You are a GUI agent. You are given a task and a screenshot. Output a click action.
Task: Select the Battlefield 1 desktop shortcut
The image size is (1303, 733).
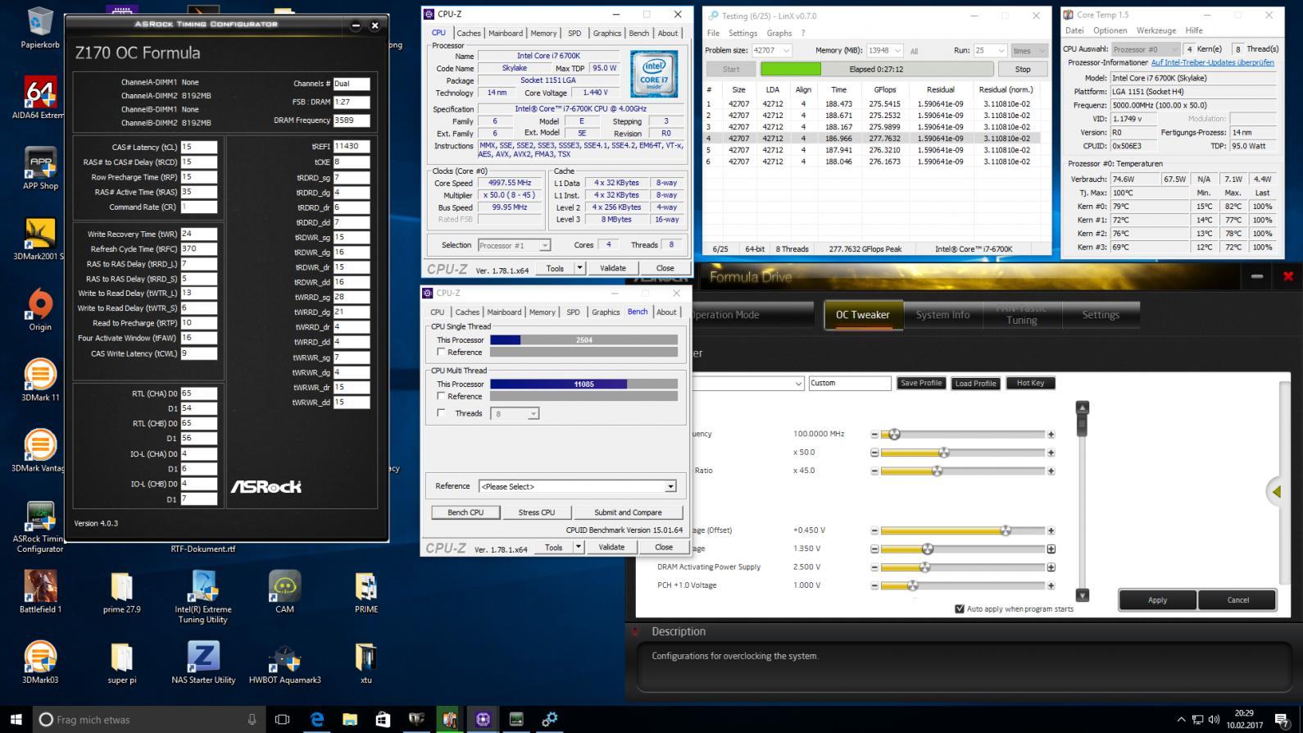(40, 591)
